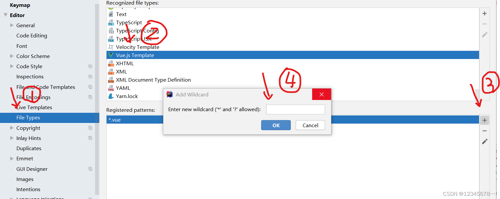This screenshot has height=199, width=500.
Task: Select the *.vue registered pattern
Action: coord(292,120)
